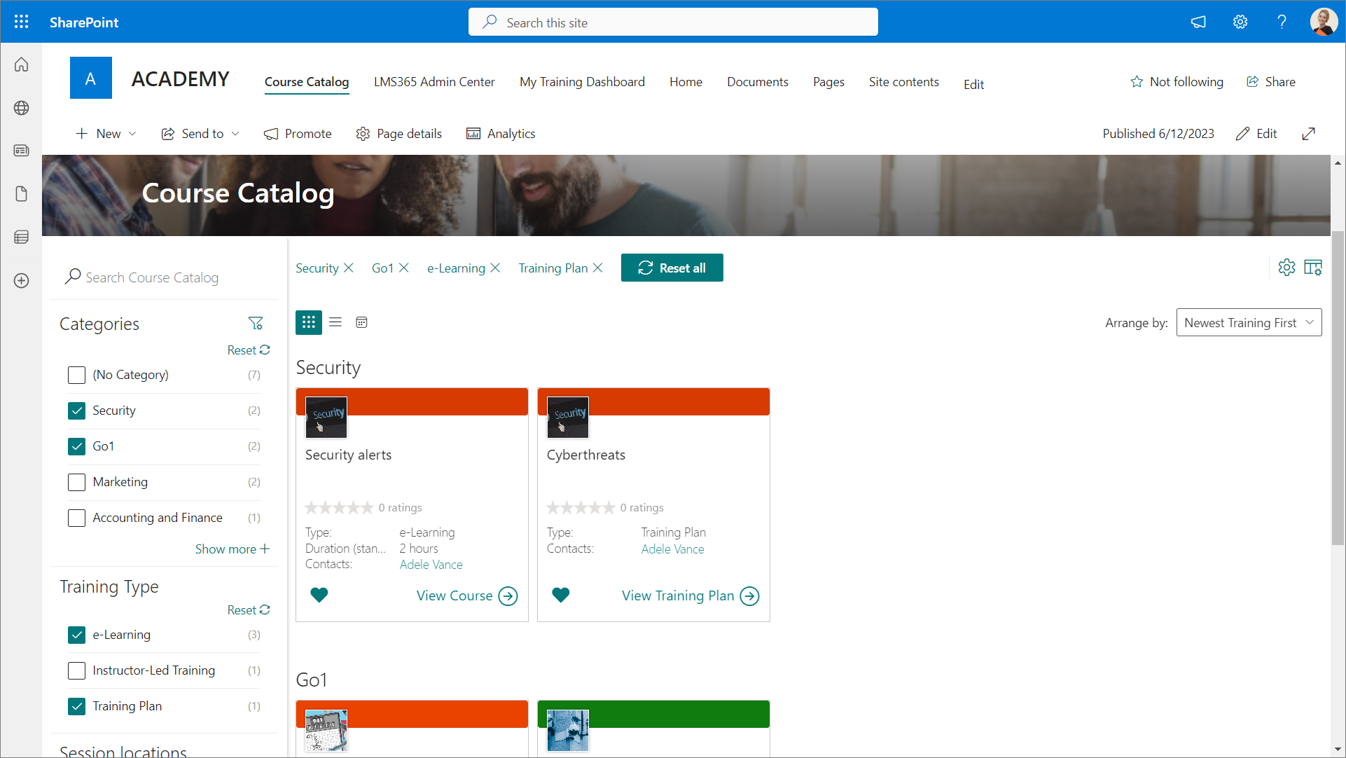Image resolution: width=1346 pixels, height=758 pixels.
Task: Go to LMS365 Admin Center tab
Action: click(434, 82)
